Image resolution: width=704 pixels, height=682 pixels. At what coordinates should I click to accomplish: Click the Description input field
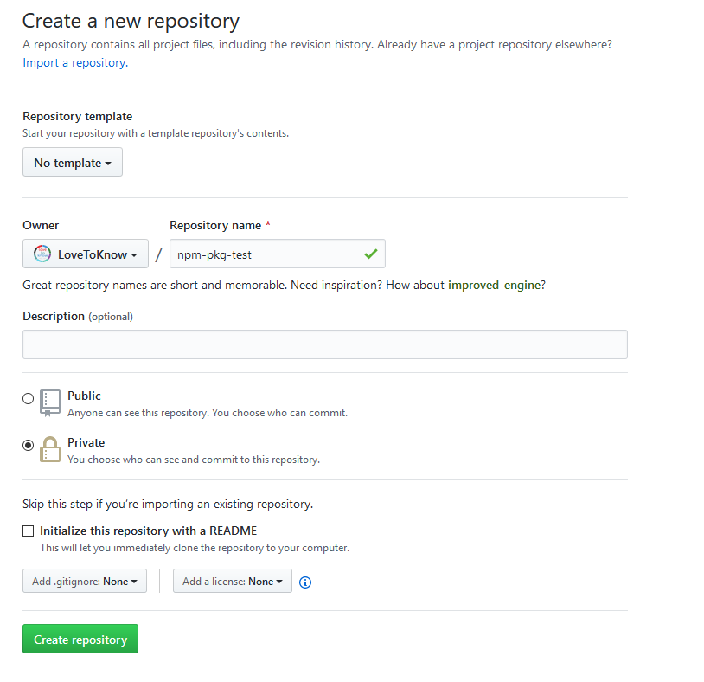(325, 344)
